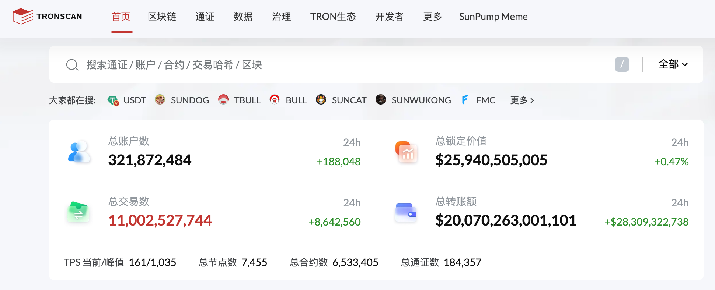715x290 pixels.
Task: Click the 大家都在搜 label
Action: point(72,100)
